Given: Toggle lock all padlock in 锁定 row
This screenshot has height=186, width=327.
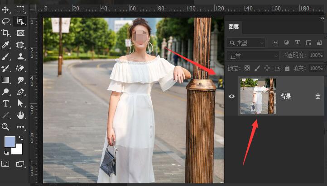Looking at the screenshot, I should click(287, 68).
